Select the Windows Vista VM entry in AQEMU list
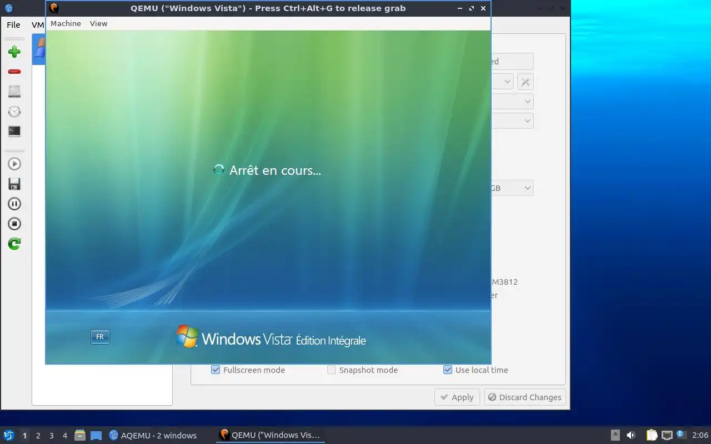This screenshot has width=711, height=444. click(39, 50)
